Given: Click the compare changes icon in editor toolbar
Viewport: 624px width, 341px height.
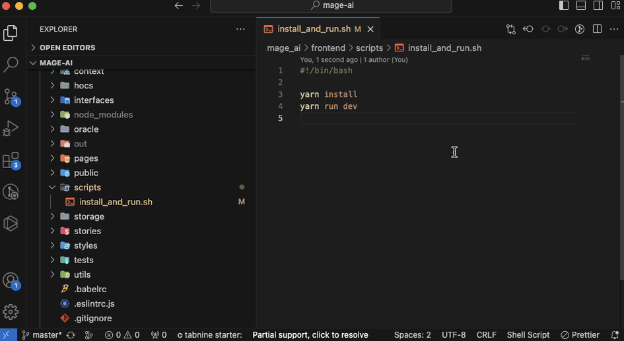Looking at the screenshot, I should (510, 29).
